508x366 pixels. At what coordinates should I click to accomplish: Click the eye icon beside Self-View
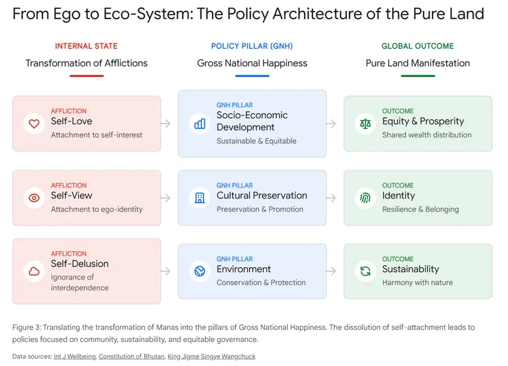point(34,198)
